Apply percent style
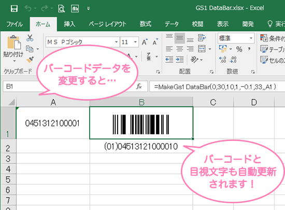The width and height of the screenshot is (285, 210). point(239,49)
